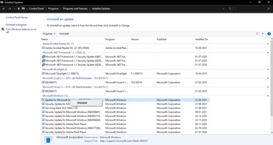
Task: Click into the search box
Action: point(251,9)
